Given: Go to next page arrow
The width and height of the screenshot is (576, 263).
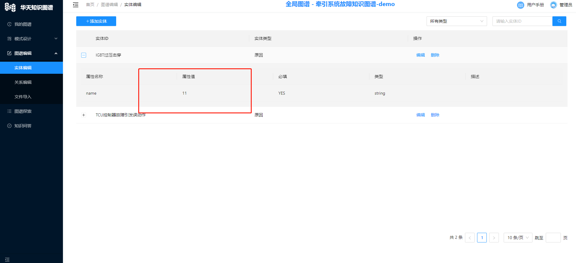Looking at the screenshot, I should [494, 238].
